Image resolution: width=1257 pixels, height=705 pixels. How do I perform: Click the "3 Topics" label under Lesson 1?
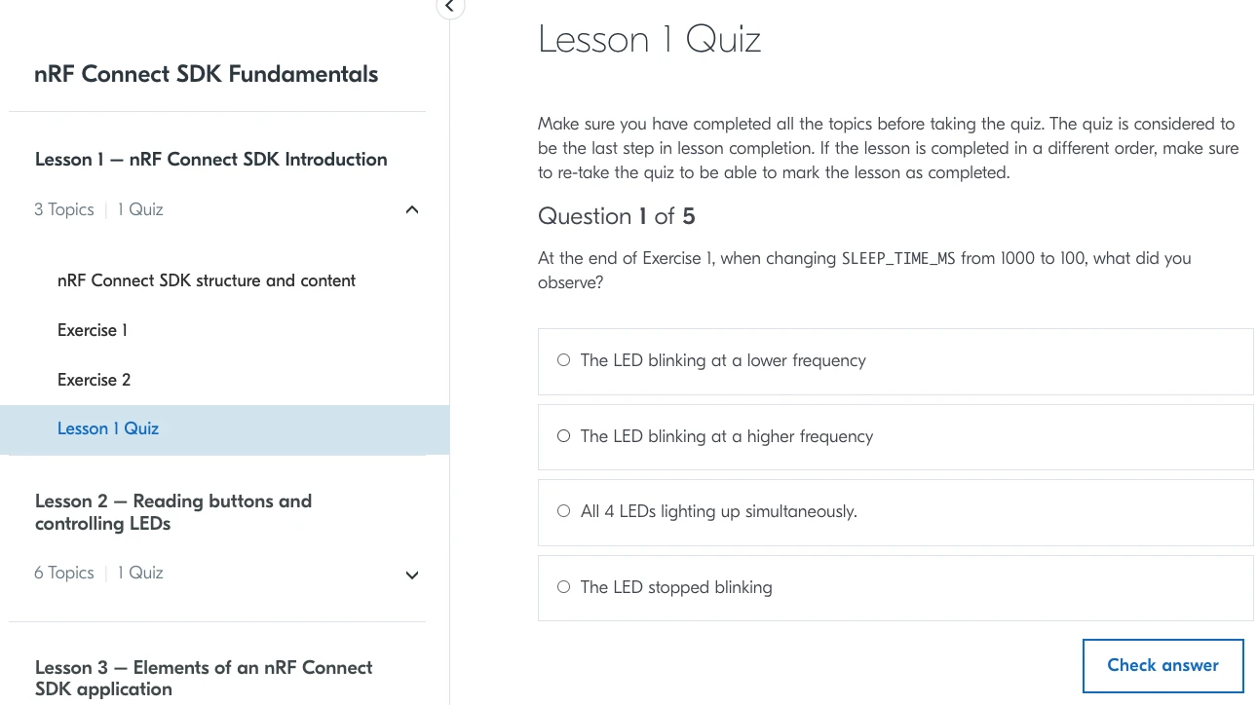[x=63, y=208]
